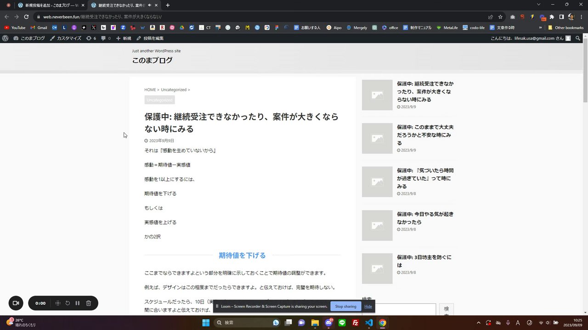Click thumbnail of 3日坊主を防ぐには post
Screen dimensions: 588x330
[377, 269]
